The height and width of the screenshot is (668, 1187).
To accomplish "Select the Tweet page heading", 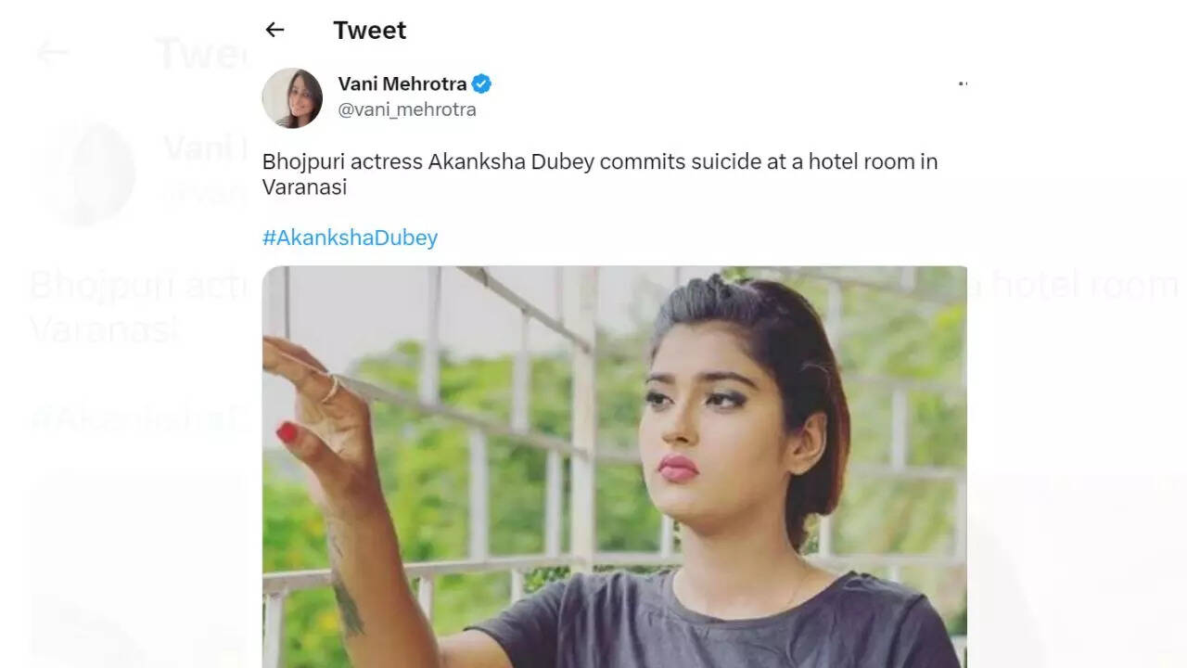I will point(370,30).
